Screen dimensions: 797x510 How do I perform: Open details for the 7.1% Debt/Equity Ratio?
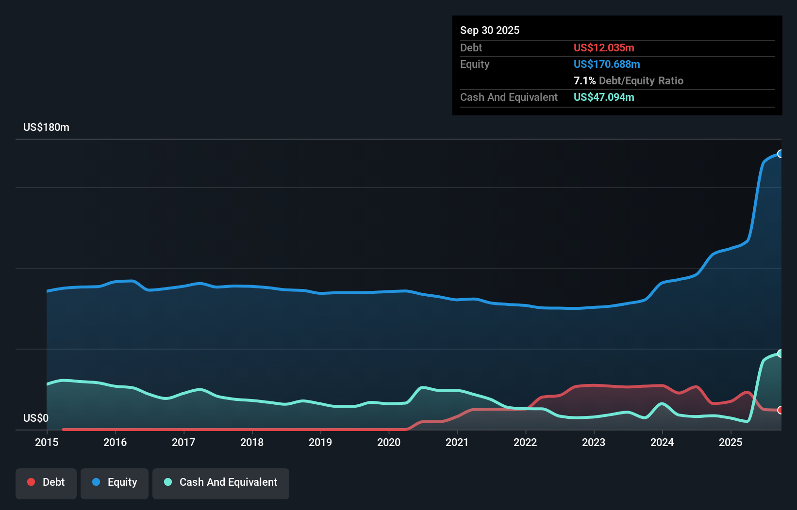(629, 80)
